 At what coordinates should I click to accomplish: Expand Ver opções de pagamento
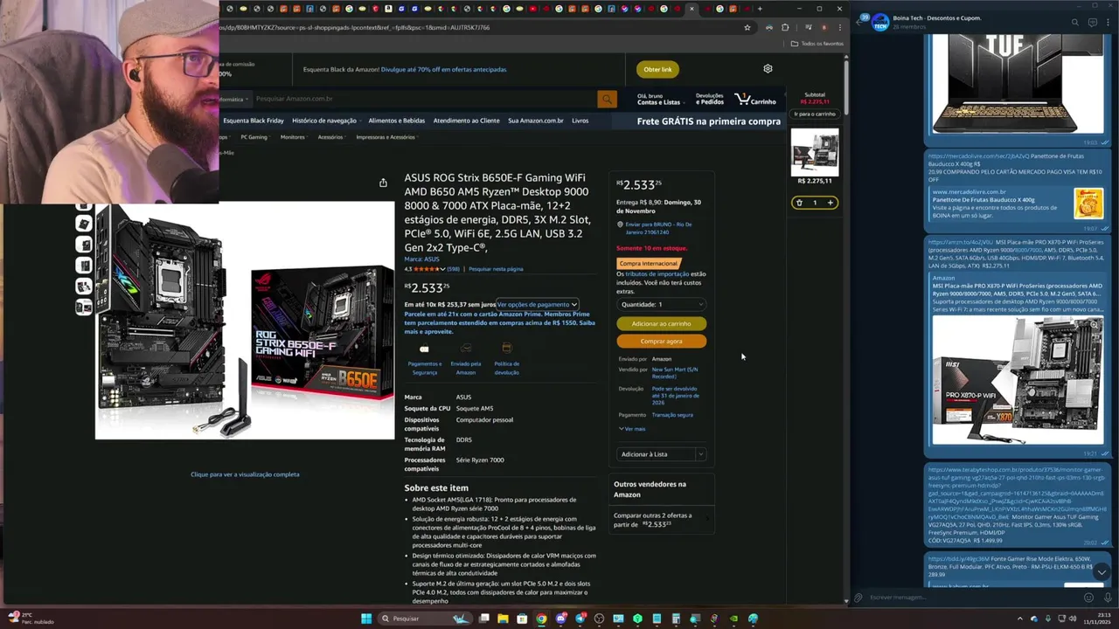coord(538,304)
